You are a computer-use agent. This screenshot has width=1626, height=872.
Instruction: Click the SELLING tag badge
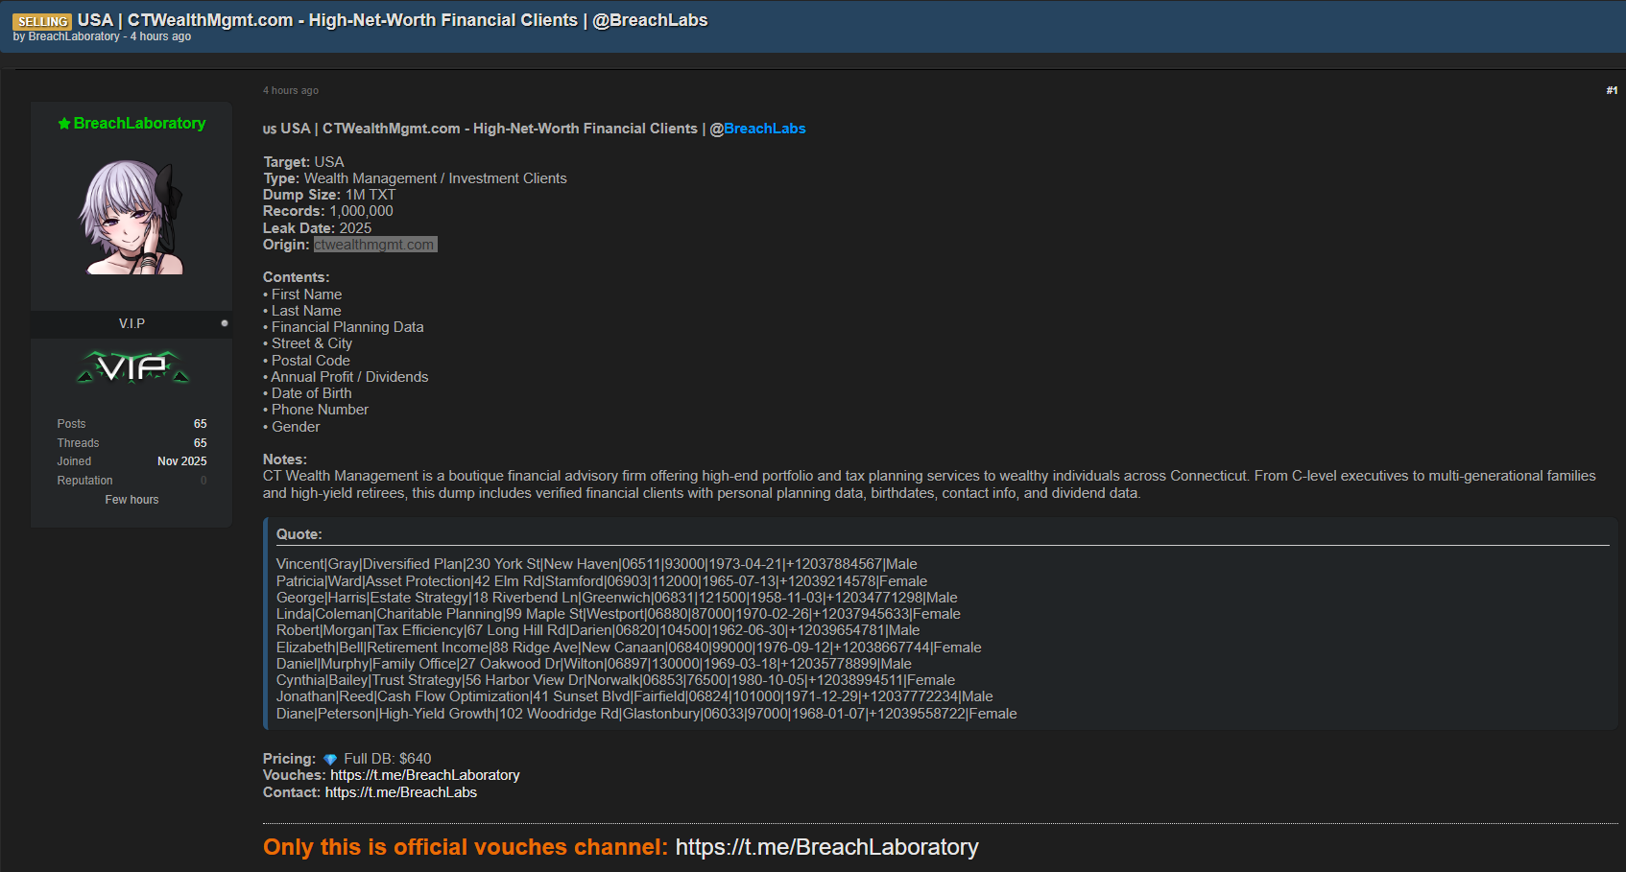pyautogui.click(x=42, y=21)
